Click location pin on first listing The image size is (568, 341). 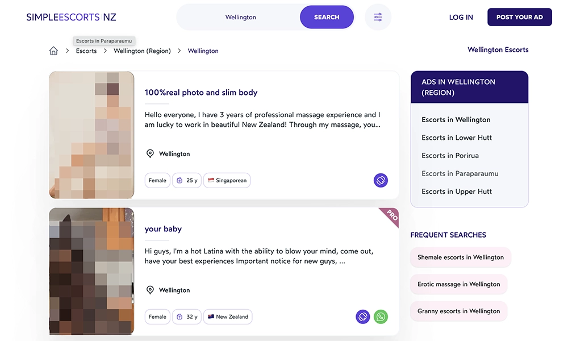tap(150, 154)
